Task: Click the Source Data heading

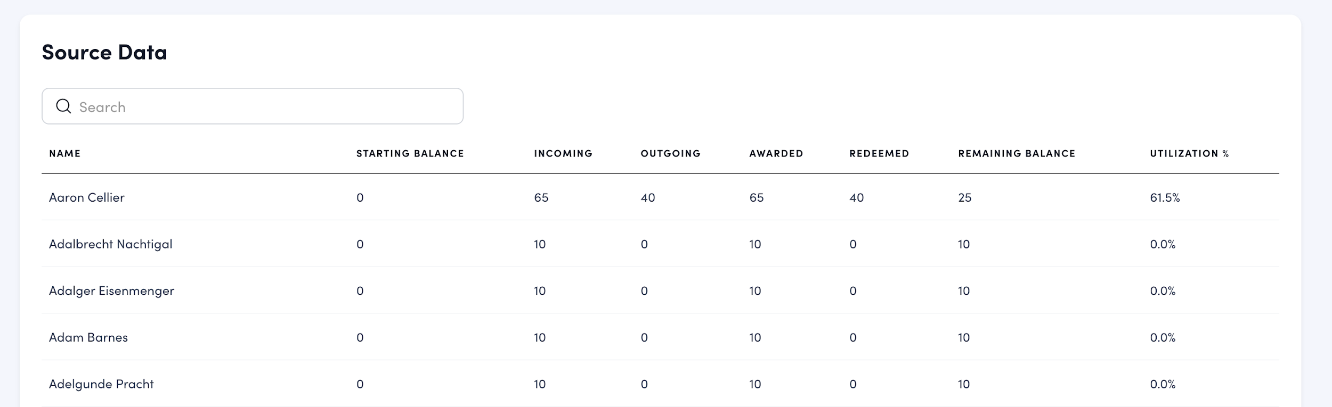Action: click(104, 52)
